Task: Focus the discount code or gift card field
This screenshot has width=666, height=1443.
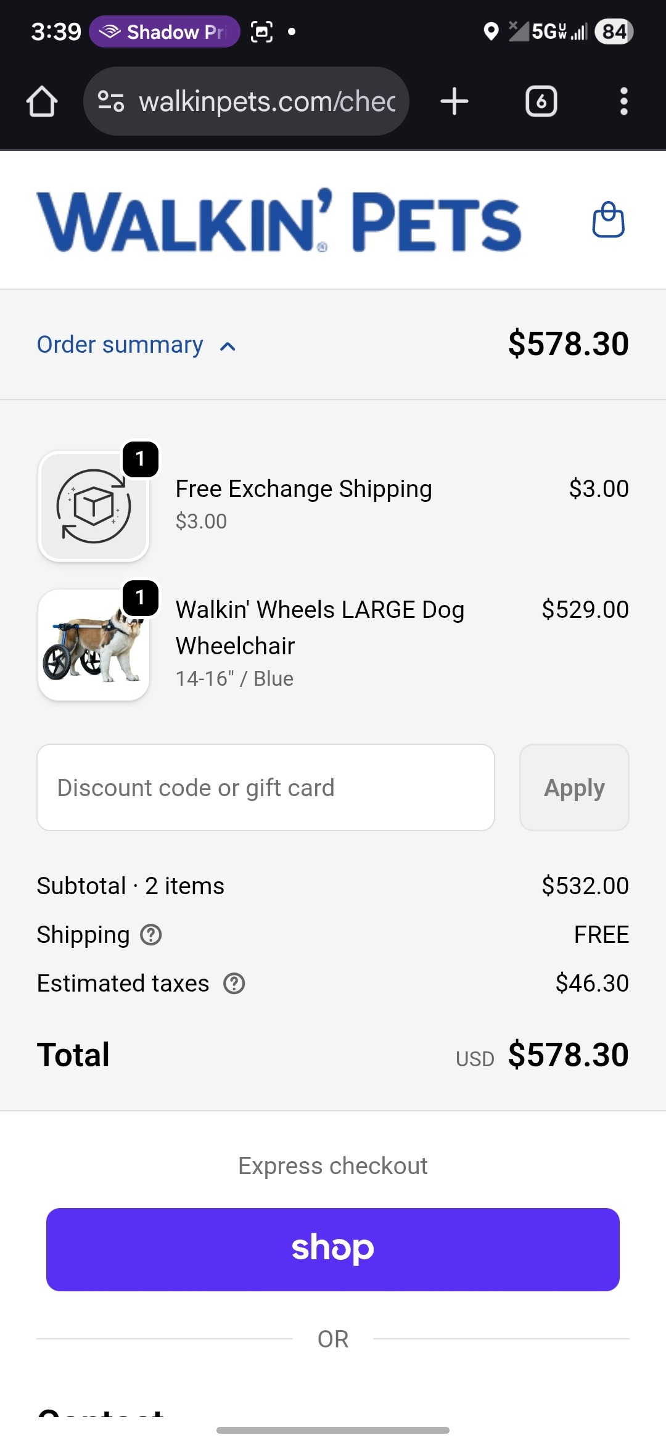Action: tap(265, 787)
